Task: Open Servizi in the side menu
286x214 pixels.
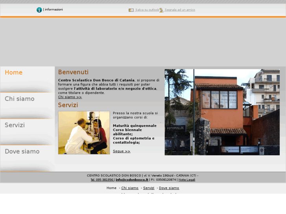Action: (x=15, y=125)
